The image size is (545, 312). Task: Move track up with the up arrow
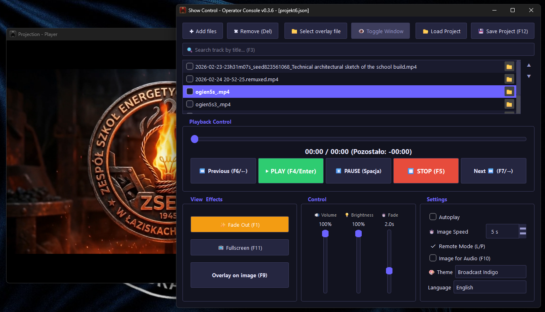pyautogui.click(x=529, y=65)
